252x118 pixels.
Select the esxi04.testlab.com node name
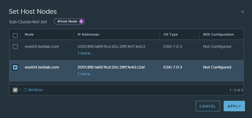pyautogui.click(x=42, y=67)
